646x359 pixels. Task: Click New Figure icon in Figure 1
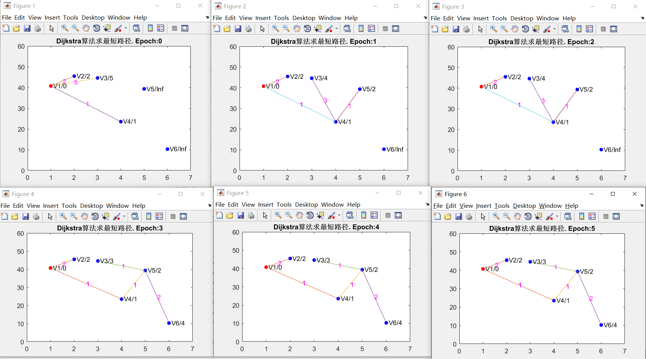point(6,28)
